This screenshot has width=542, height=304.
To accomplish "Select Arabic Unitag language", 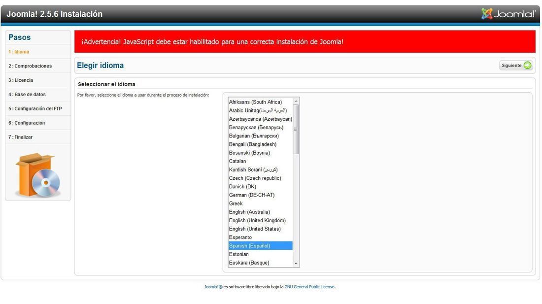I will click(261, 110).
